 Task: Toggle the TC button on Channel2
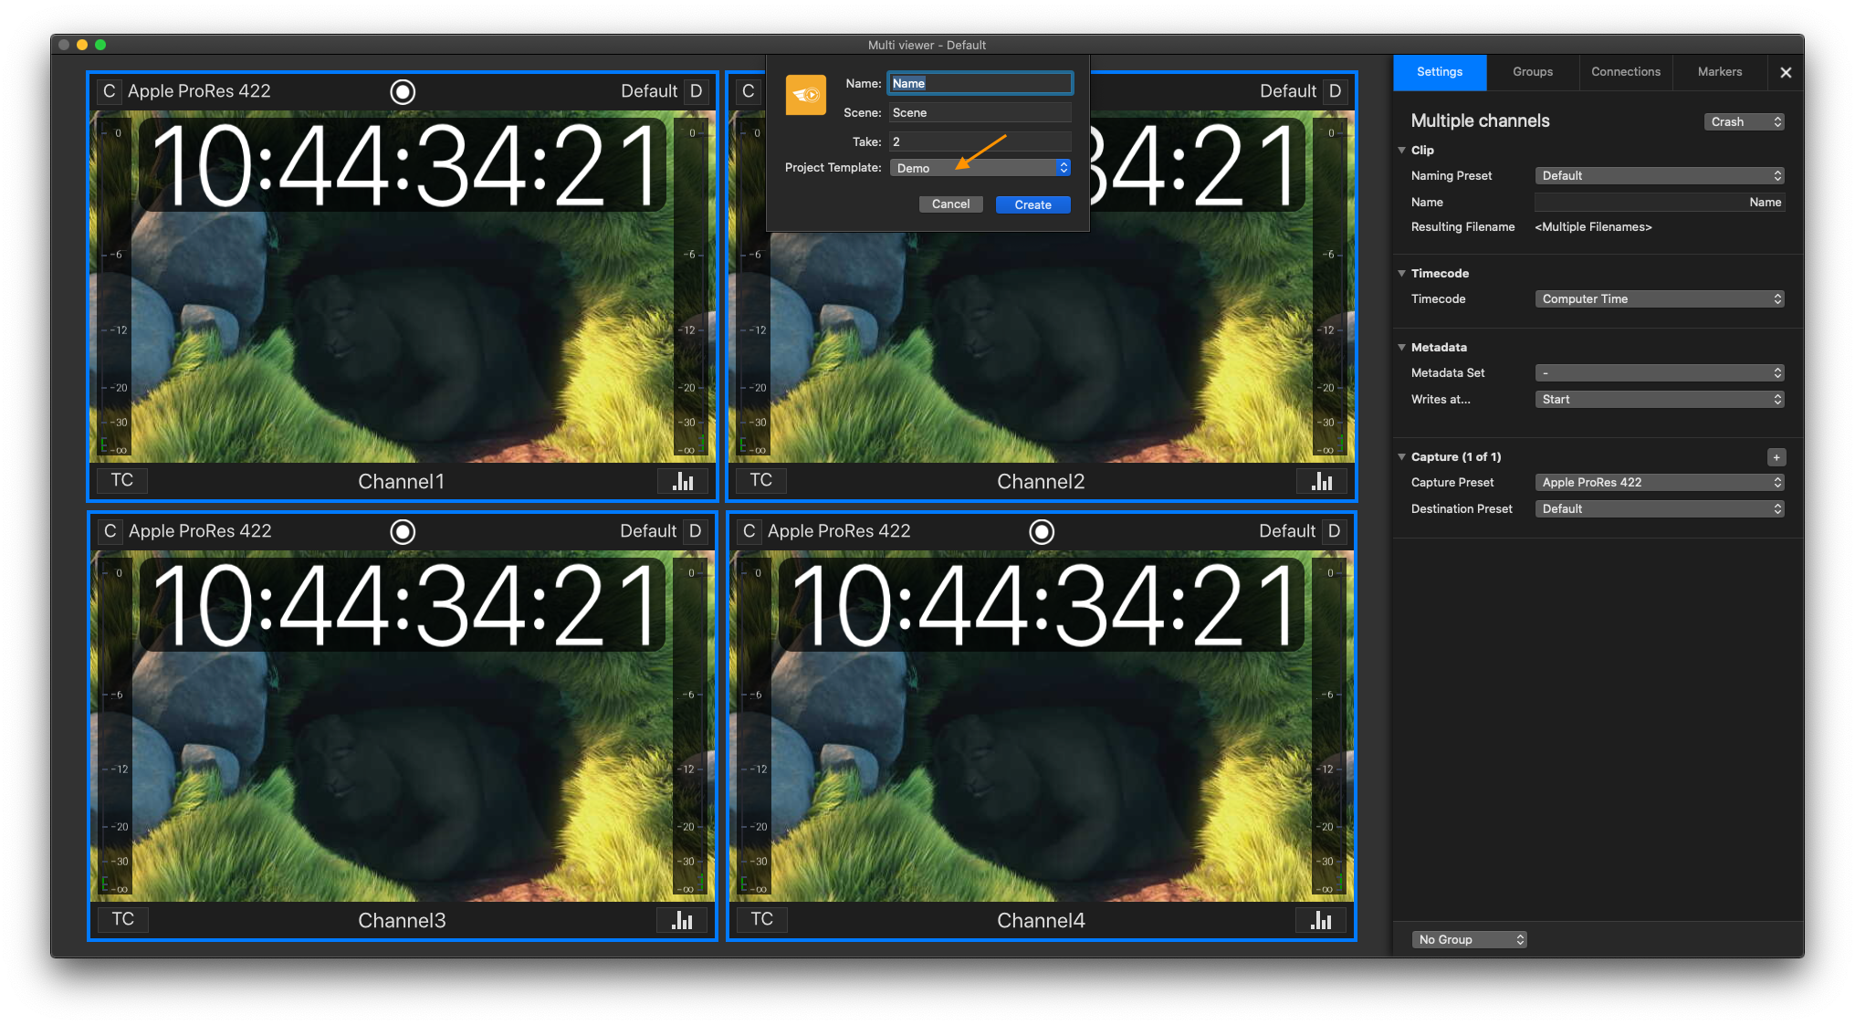click(761, 481)
